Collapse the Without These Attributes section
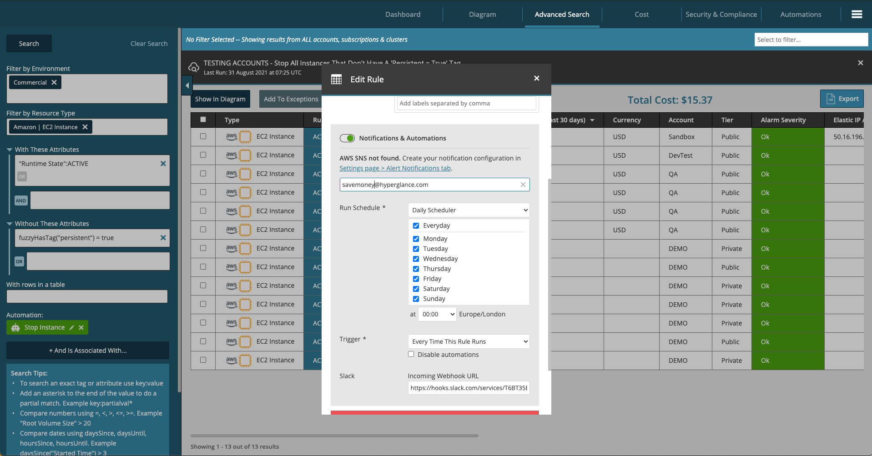The image size is (872, 456). point(9,224)
